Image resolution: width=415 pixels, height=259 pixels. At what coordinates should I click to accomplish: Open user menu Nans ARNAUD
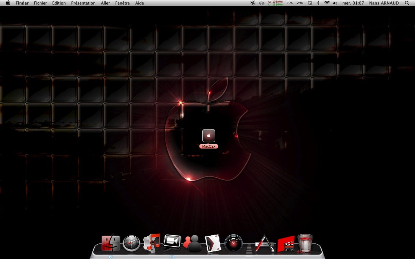pos(384,3)
